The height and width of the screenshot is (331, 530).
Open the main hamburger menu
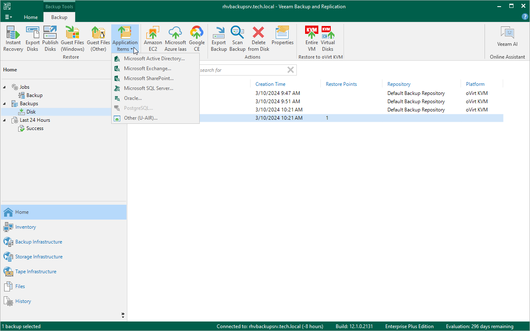(8, 17)
